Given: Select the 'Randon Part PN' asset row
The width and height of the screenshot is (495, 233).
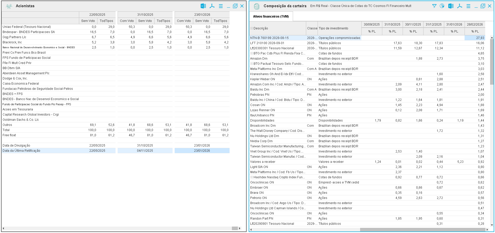Looking at the screenshot, I should tap(367, 219).
